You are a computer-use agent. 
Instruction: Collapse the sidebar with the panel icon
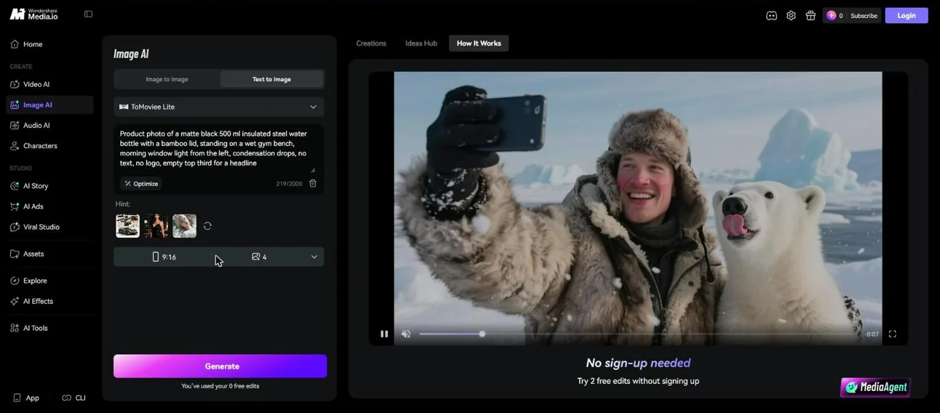(88, 14)
